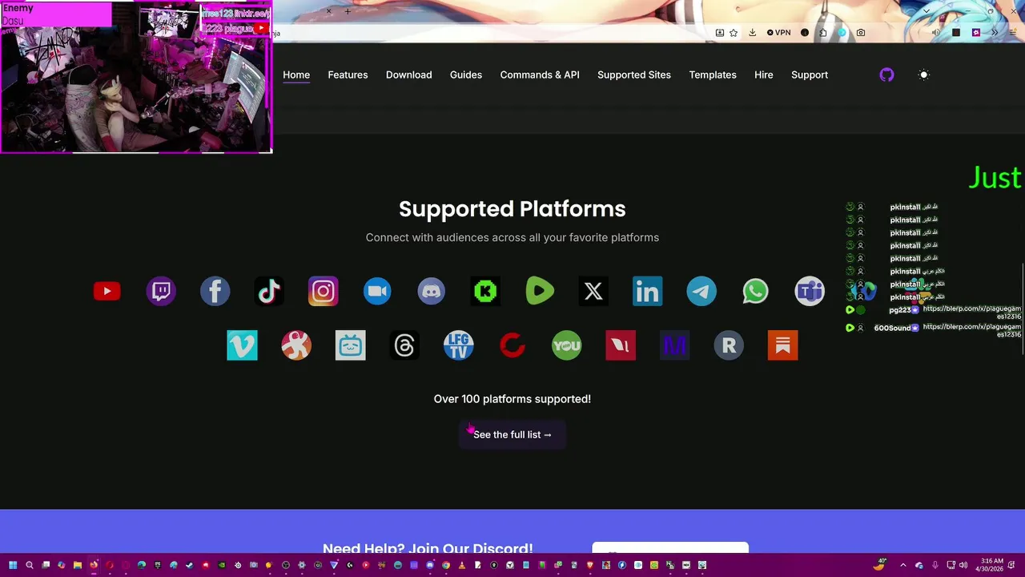Expand the system tray hidden icons chevron
Viewport: 1025px width, 577px height.
[903, 565]
